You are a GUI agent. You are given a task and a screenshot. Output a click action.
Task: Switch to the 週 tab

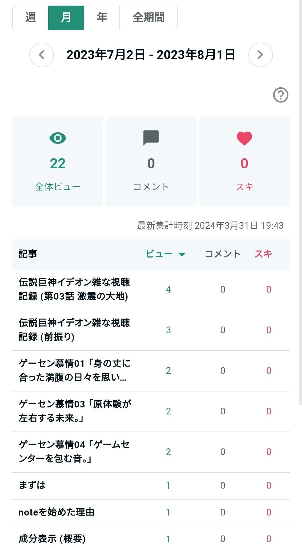(30, 18)
